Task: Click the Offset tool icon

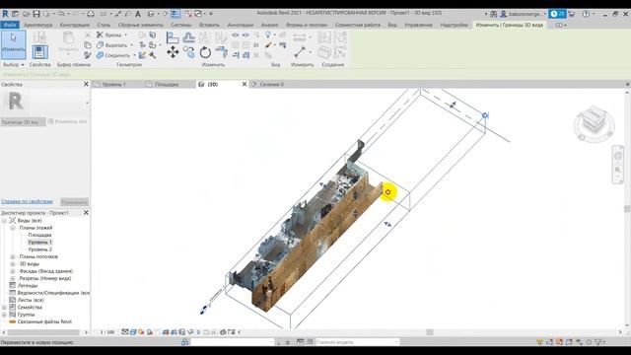Action: click(x=188, y=37)
